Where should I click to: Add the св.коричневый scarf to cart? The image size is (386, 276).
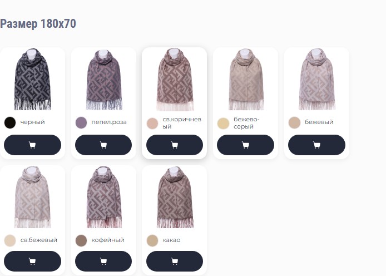pyautogui.click(x=175, y=145)
